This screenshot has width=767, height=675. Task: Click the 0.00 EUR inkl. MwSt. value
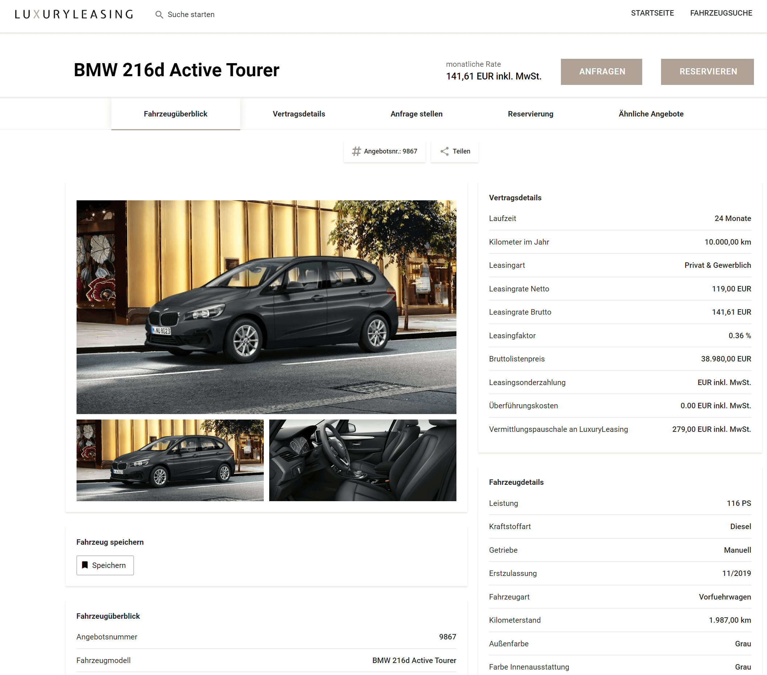(715, 406)
